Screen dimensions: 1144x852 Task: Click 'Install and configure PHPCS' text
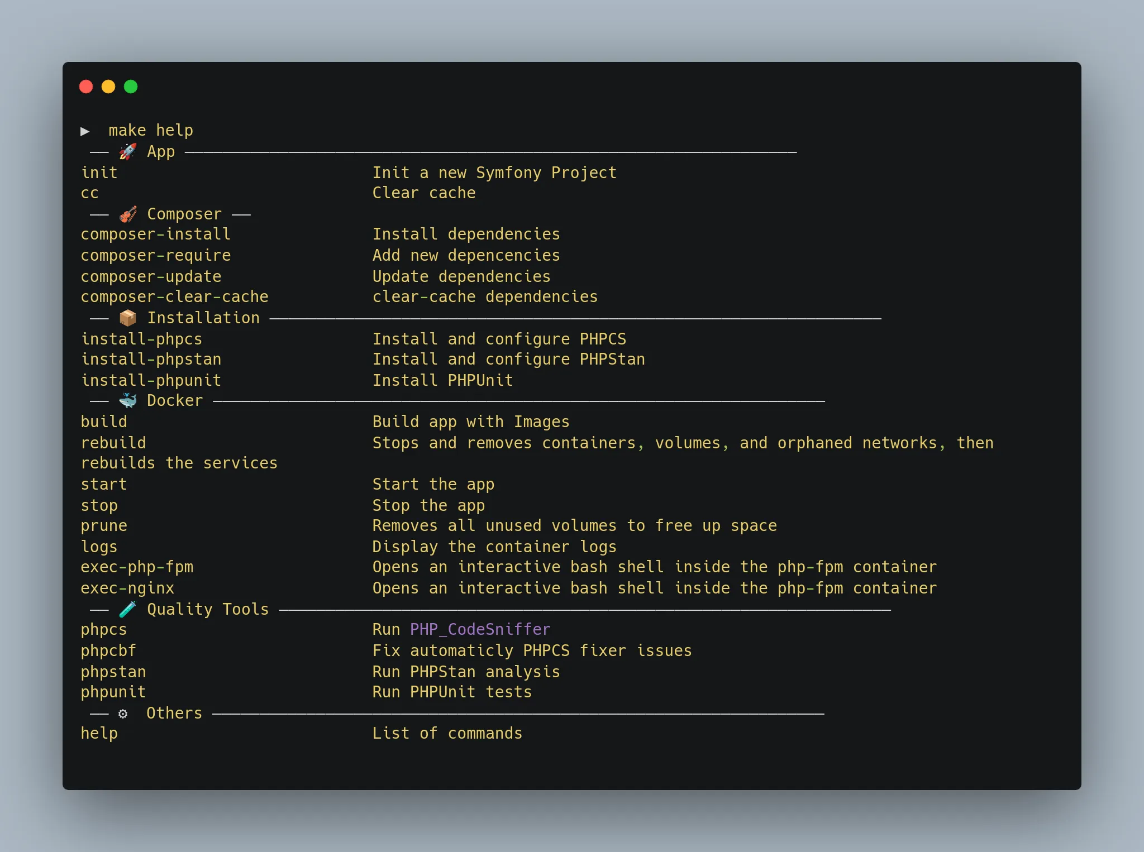(499, 339)
